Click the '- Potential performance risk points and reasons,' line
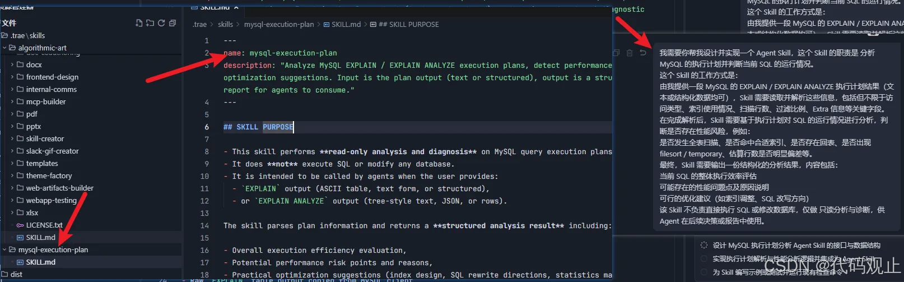The width and height of the screenshot is (904, 282). 328,262
